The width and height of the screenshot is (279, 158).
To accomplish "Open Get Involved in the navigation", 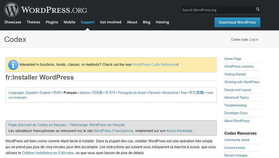I will tap(111, 22).
